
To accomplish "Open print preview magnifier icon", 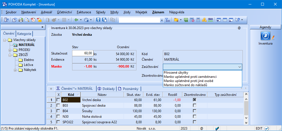I will coord(27,20).
